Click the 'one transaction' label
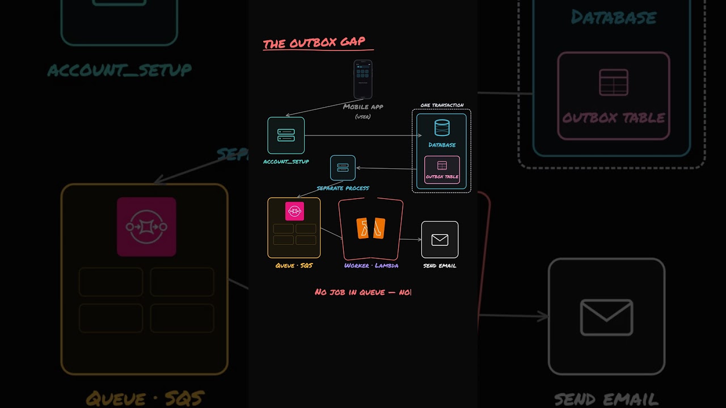 point(442,105)
